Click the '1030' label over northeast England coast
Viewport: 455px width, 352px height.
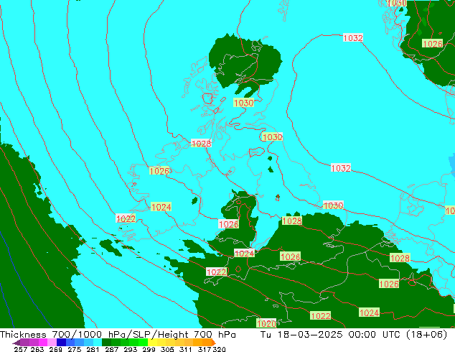[272, 137]
